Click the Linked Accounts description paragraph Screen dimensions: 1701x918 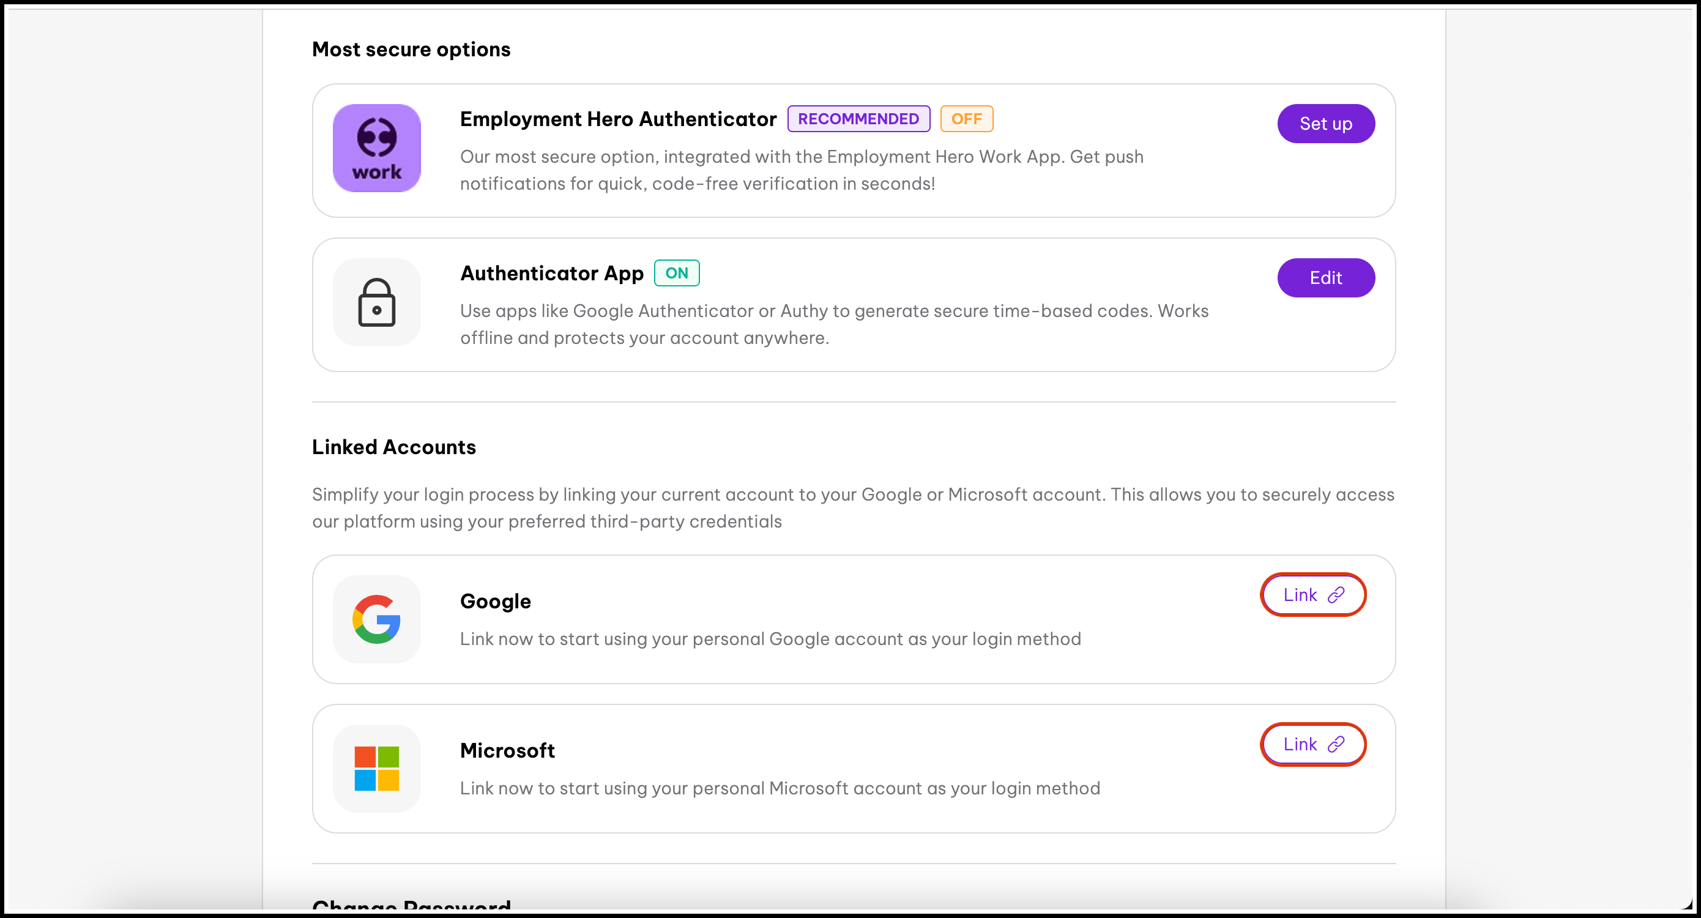pyautogui.click(x=852, y=508)
